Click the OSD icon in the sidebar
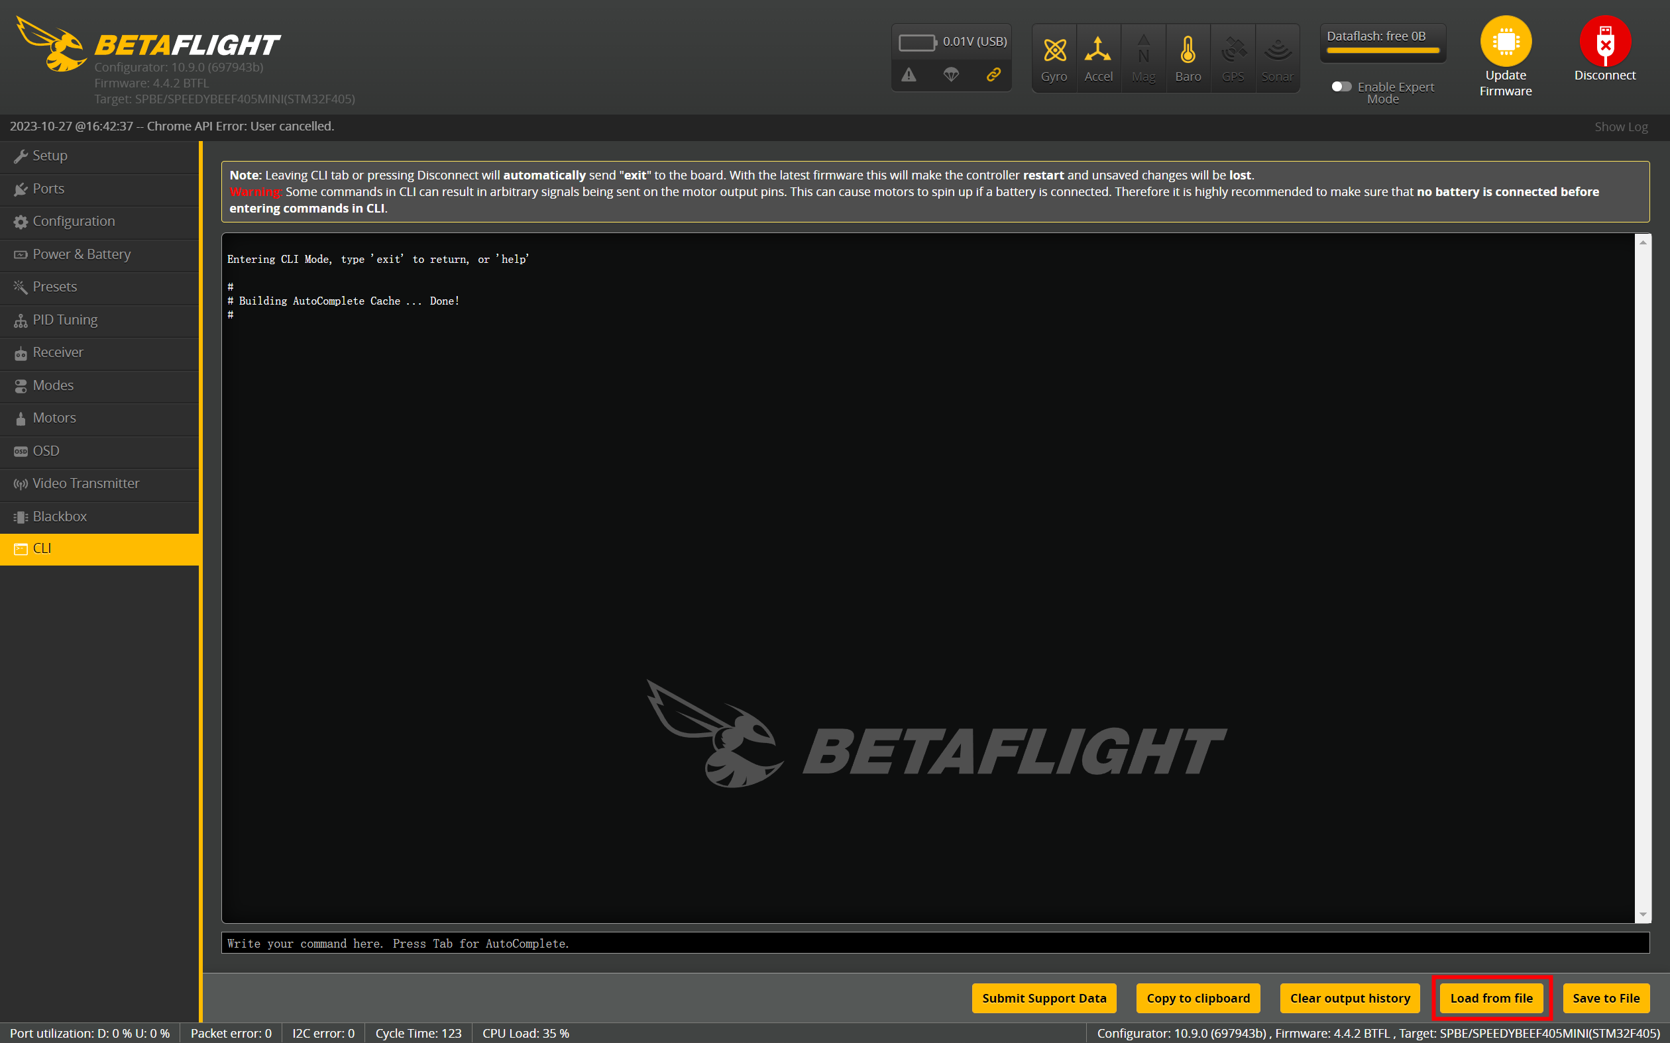 (21, 452)
